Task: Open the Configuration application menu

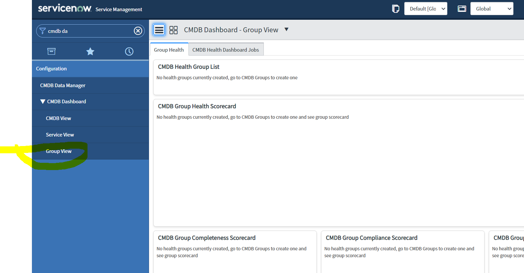Action: (x=90, y=69)
